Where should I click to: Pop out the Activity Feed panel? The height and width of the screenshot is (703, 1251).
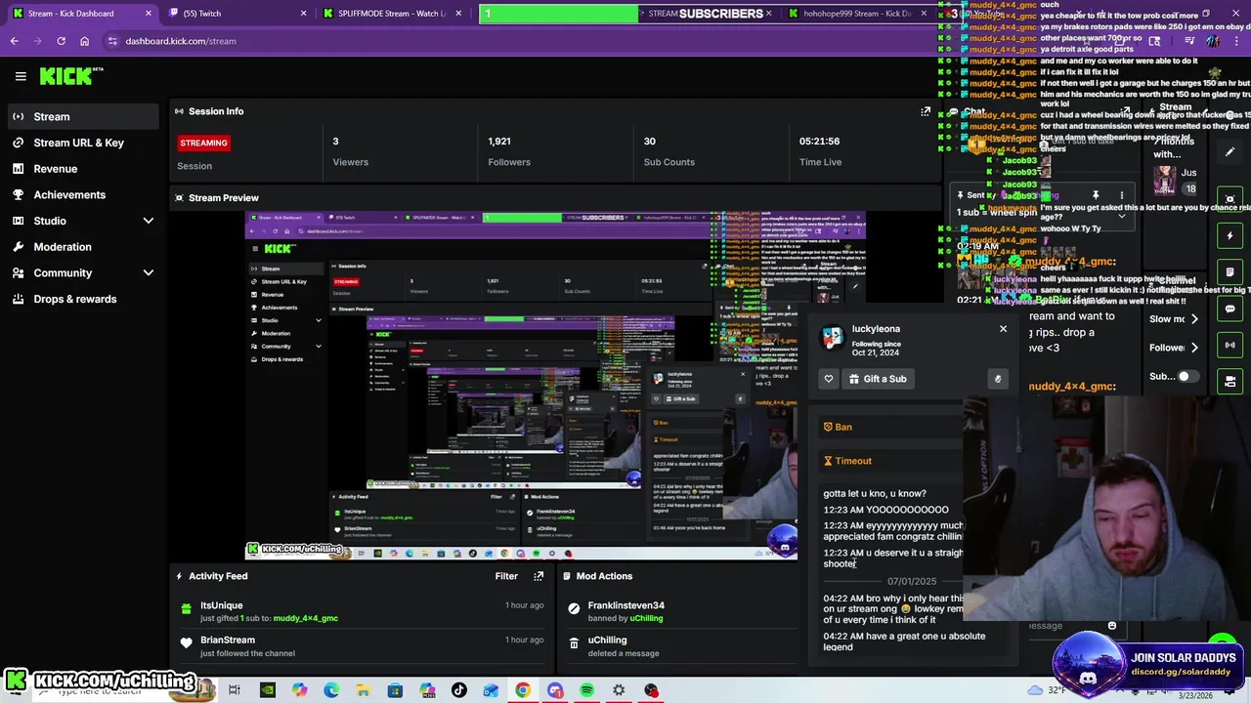(539, 576)
